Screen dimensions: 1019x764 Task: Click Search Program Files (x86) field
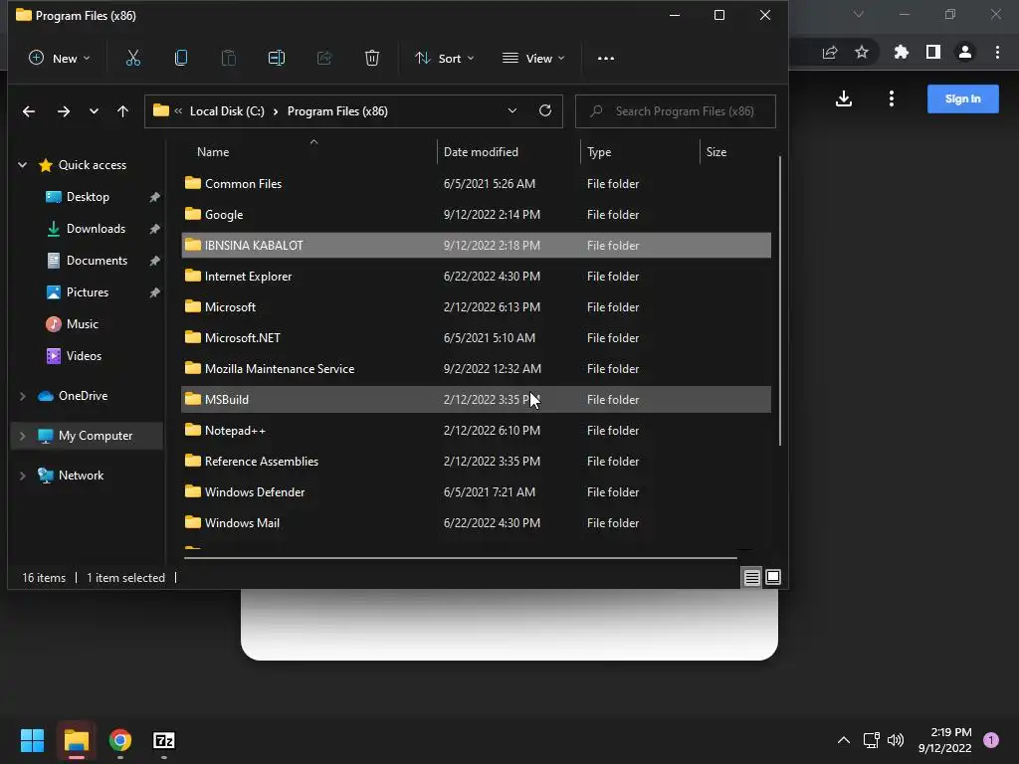tap(676, 111)
